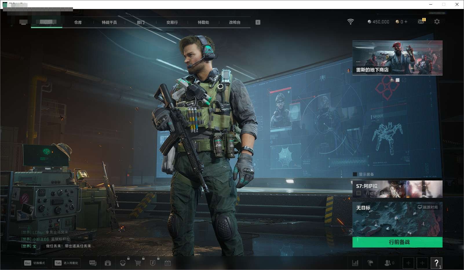
Task: Open the 部门 tab
Action: (x=140, y=22)
